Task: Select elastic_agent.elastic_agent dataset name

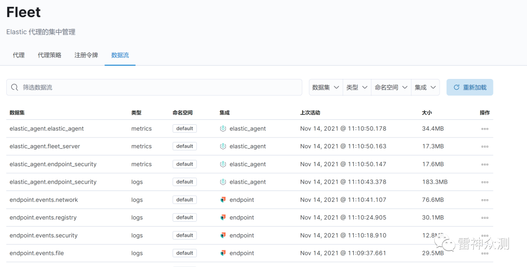Action: coord(47,129)
